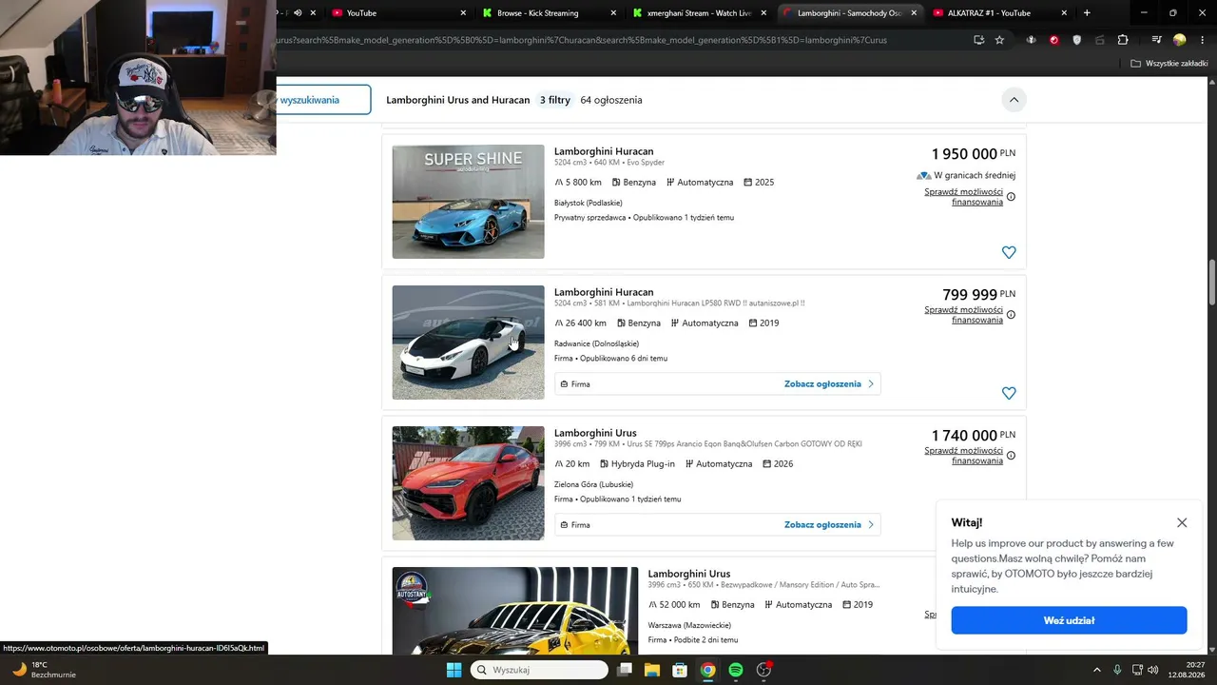Image resolution: width=1217 pixels, height=685 pixels.
Task: Open orange Urus SE thumbnail
Action: (x=468, y=483)
